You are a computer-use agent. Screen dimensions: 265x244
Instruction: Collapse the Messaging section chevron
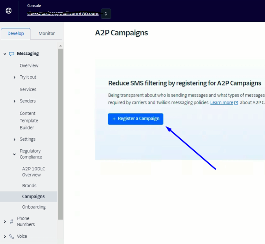pos(5,54)
